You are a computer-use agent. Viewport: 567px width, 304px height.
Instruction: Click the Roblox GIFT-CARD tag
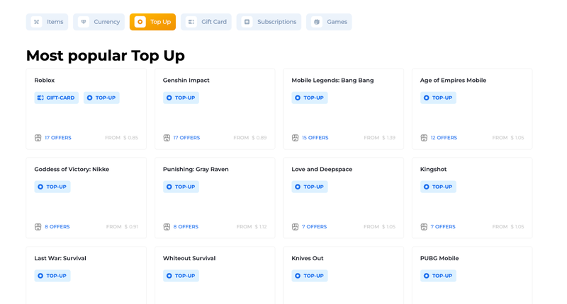pos(56,98)
